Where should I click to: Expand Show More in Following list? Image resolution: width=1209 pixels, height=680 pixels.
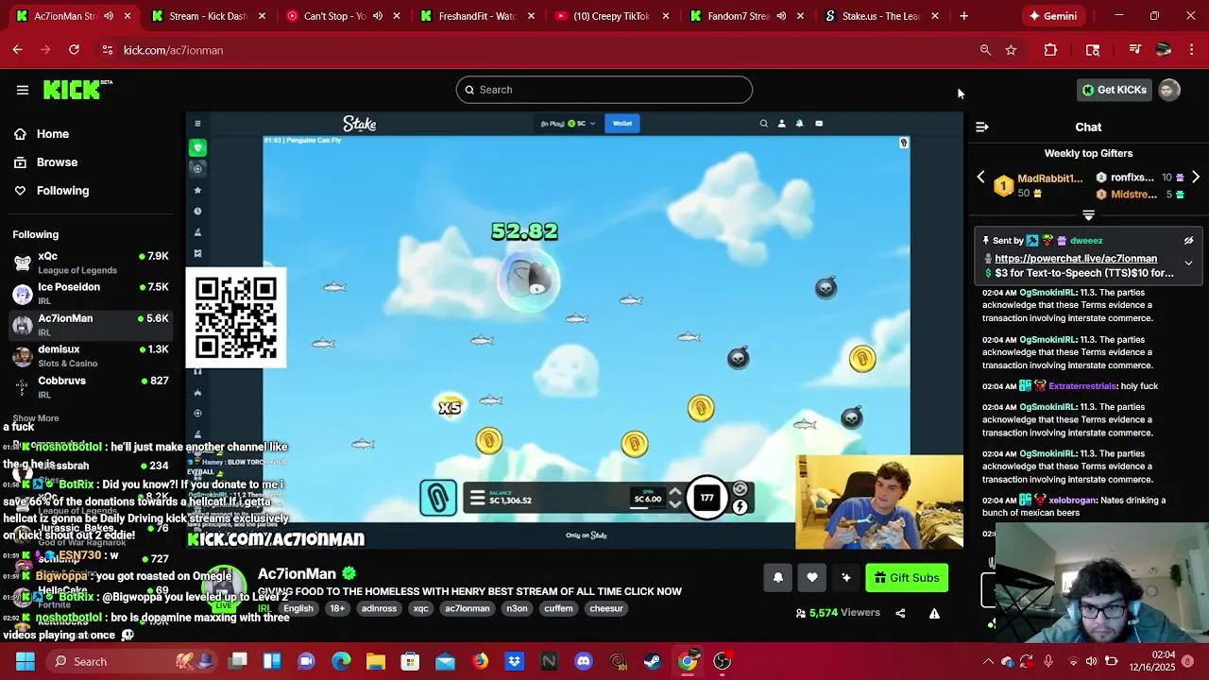tap(36, 418)
